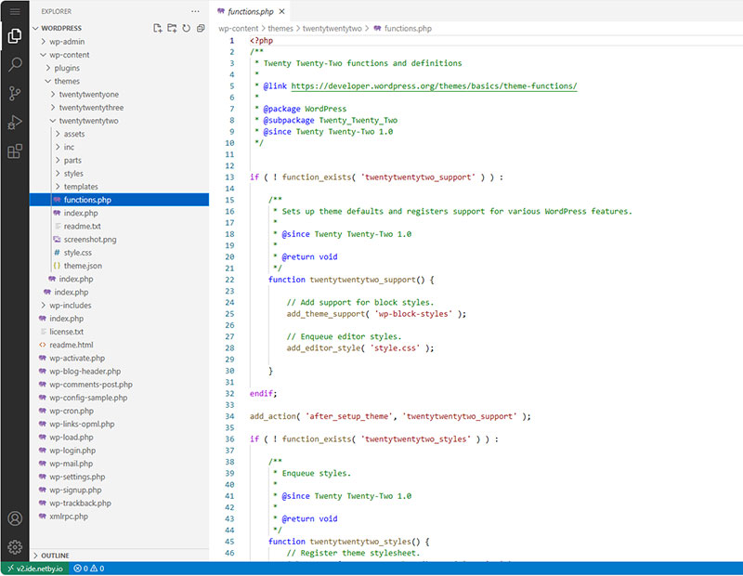Click the New Folder icon in Explorer
The image size is (743, 576).
coord(172,29)
